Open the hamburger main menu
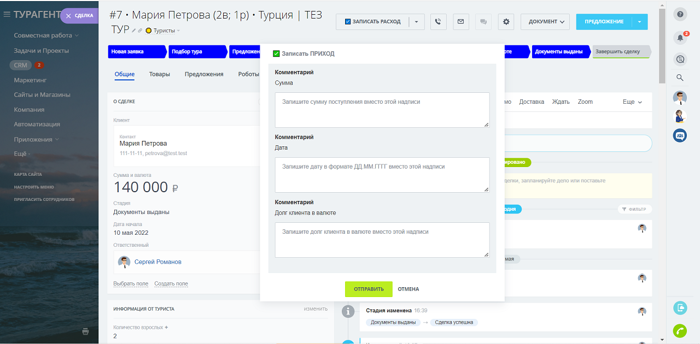This screenshot has height=344, width=700. [7, 15]
